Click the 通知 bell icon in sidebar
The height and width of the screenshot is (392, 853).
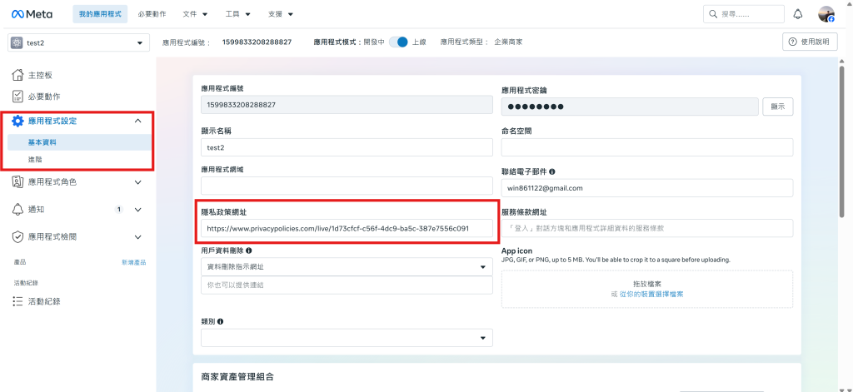(x=17, y=210)
